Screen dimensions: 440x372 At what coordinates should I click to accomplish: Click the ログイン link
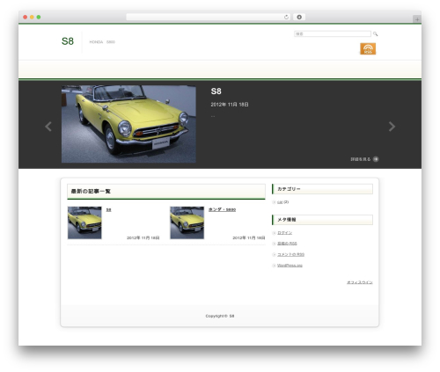pyautogui.click(x=284, y=233)
